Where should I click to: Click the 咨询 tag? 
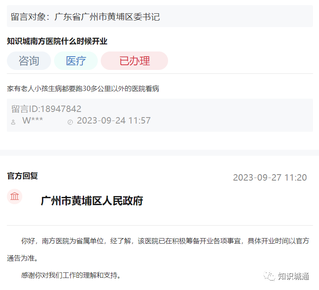(x=29, y=60)
